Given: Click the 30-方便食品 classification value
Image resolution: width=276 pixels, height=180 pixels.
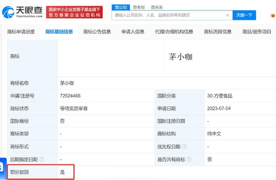Looking at the screenshot, I should [x=220, y=96].
